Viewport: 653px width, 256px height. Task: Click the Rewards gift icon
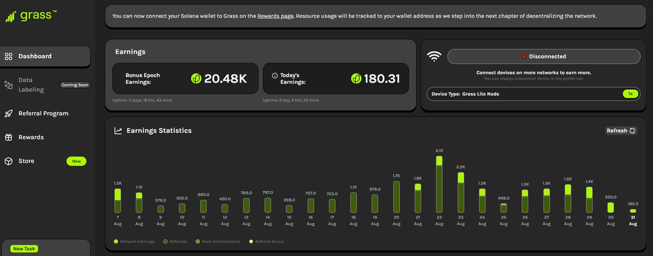(x=8, y=138)
